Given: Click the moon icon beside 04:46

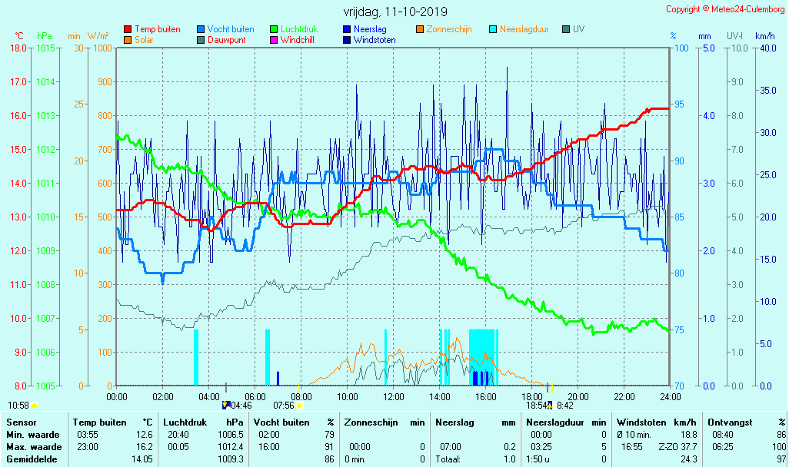Looking at the screenshot, I should point(226,405).
